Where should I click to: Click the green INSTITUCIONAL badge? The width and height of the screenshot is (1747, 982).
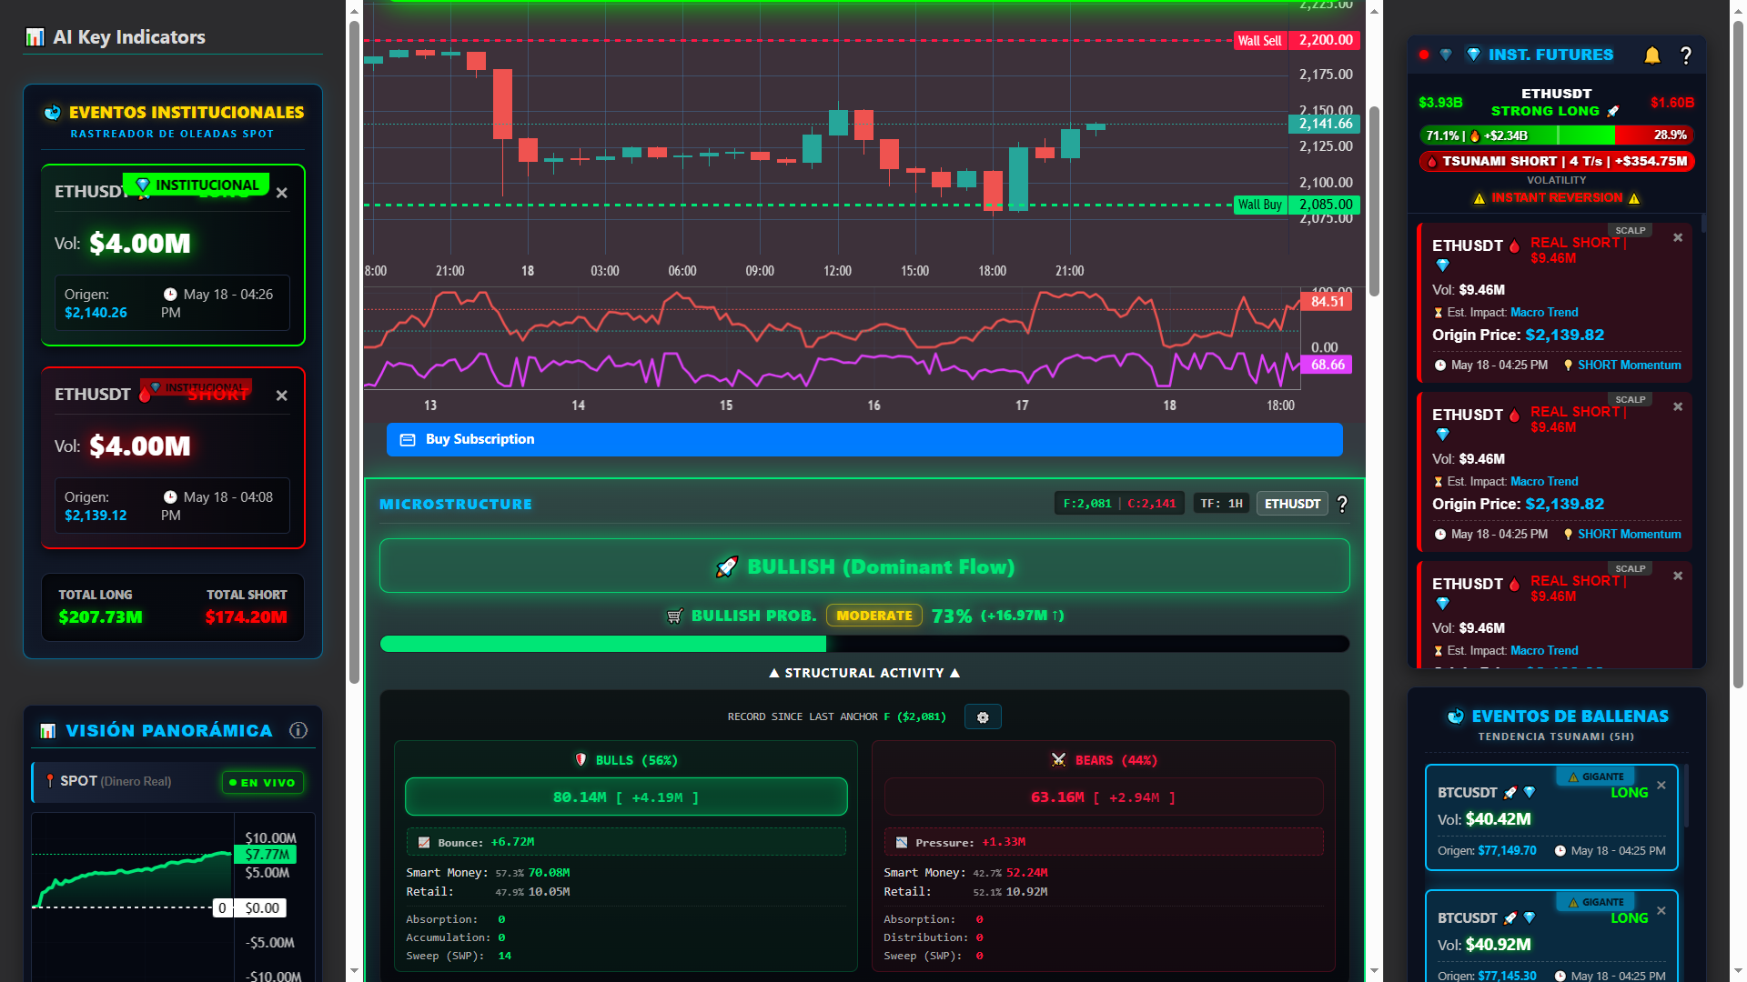pyautogui.click(x=197, y=185)
